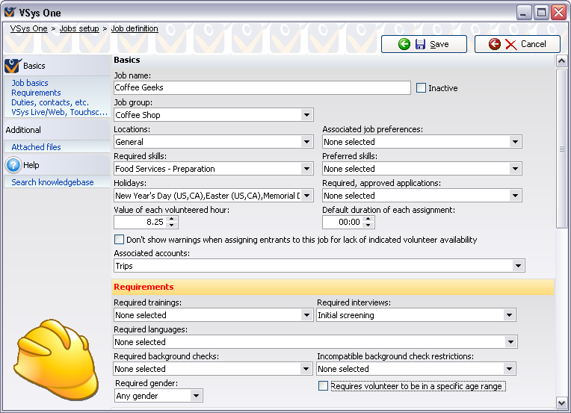Select the Basics sidebar header
The image size is (571, 413).
57,66
